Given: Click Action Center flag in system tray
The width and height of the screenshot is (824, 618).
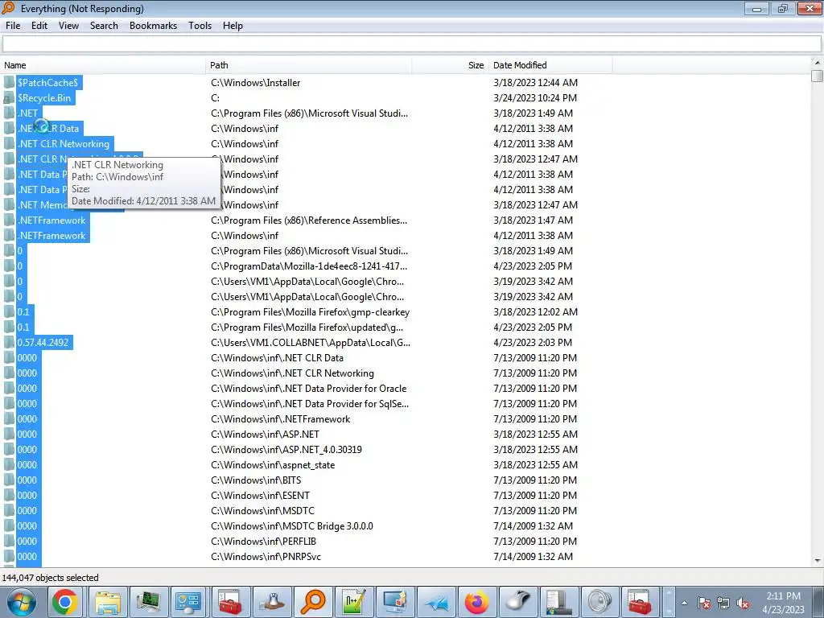Looking at the screenshot, I should [704, 604].
